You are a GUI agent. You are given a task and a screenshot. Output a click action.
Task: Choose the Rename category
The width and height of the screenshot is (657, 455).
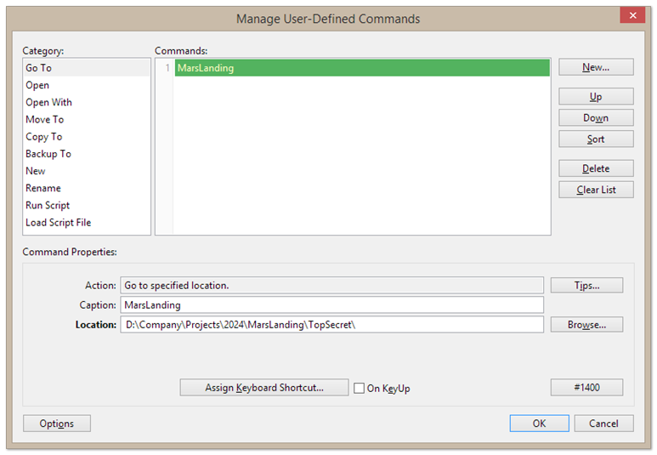(x=42, y=188)
